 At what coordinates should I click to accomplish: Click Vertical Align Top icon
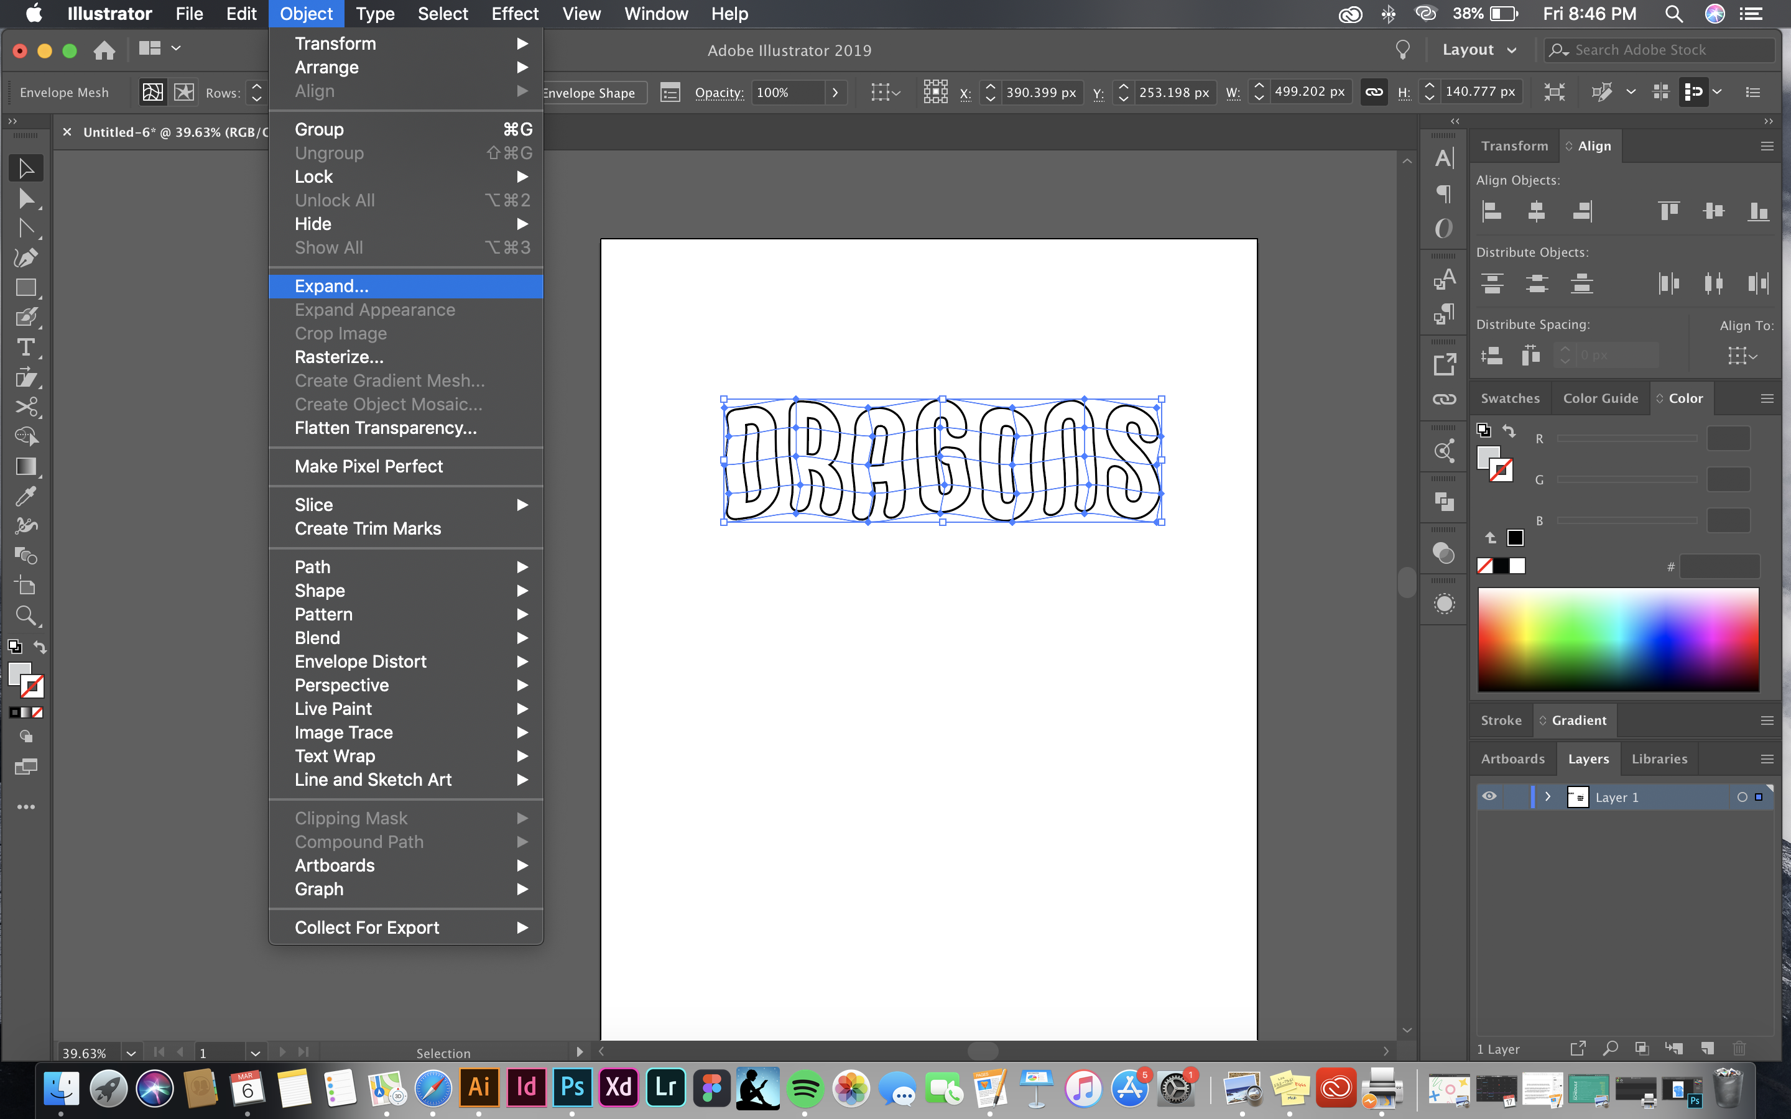click(1669, 211)
